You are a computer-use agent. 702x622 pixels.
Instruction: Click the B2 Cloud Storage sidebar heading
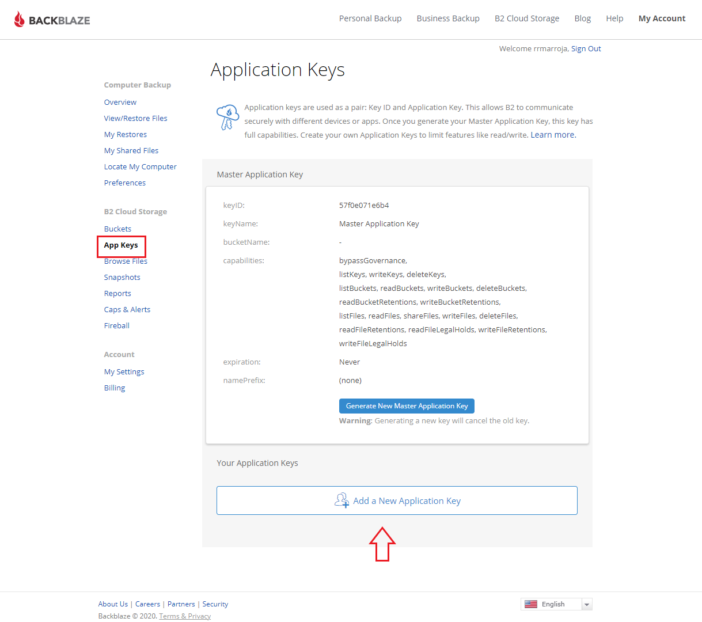pos(135,211)
